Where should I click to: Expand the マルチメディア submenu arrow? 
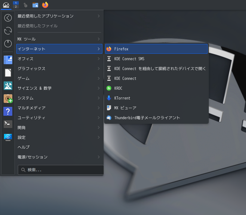(x=98, y=108)
